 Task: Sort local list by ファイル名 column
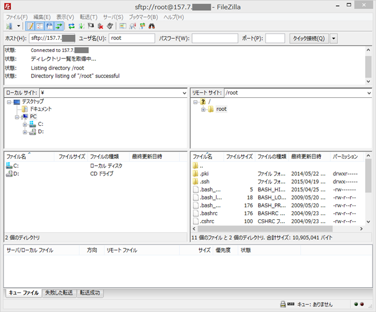click(x=30, y=157)
